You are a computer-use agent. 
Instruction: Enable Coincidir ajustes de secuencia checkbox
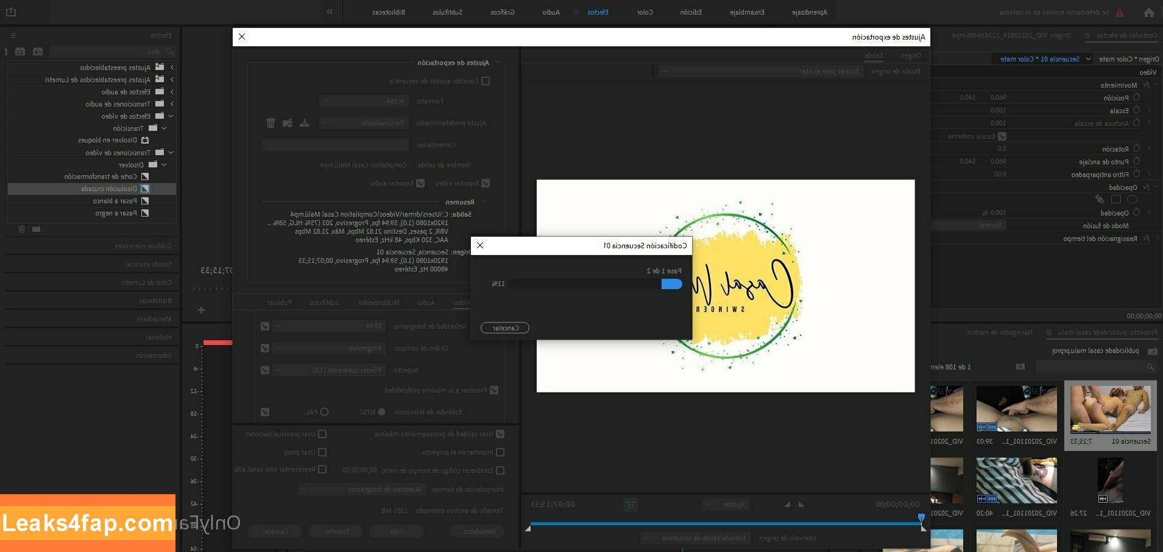[x=486, y=81]
